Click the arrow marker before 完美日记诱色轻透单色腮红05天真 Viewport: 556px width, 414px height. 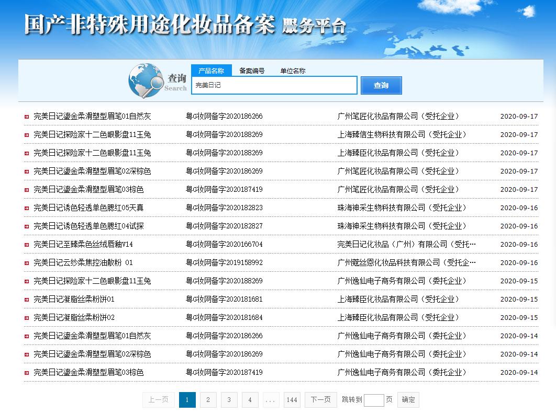point(26,208)
